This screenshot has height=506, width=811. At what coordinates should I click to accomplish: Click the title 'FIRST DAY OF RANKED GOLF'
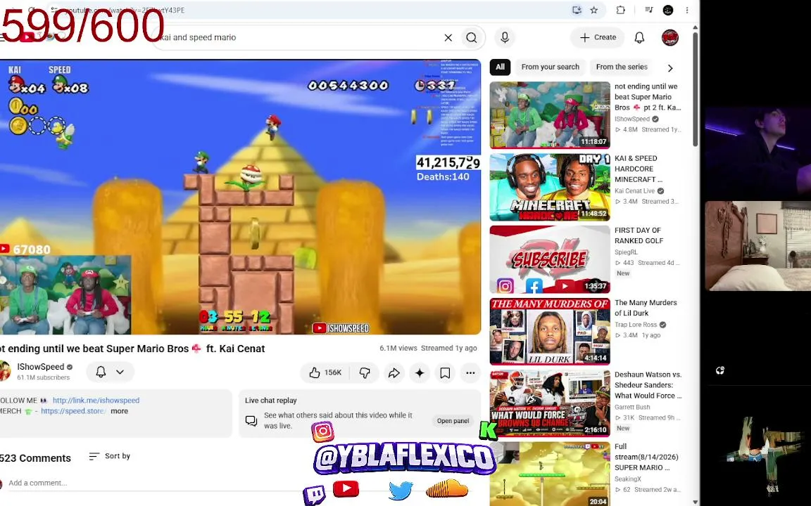[639, 235]
